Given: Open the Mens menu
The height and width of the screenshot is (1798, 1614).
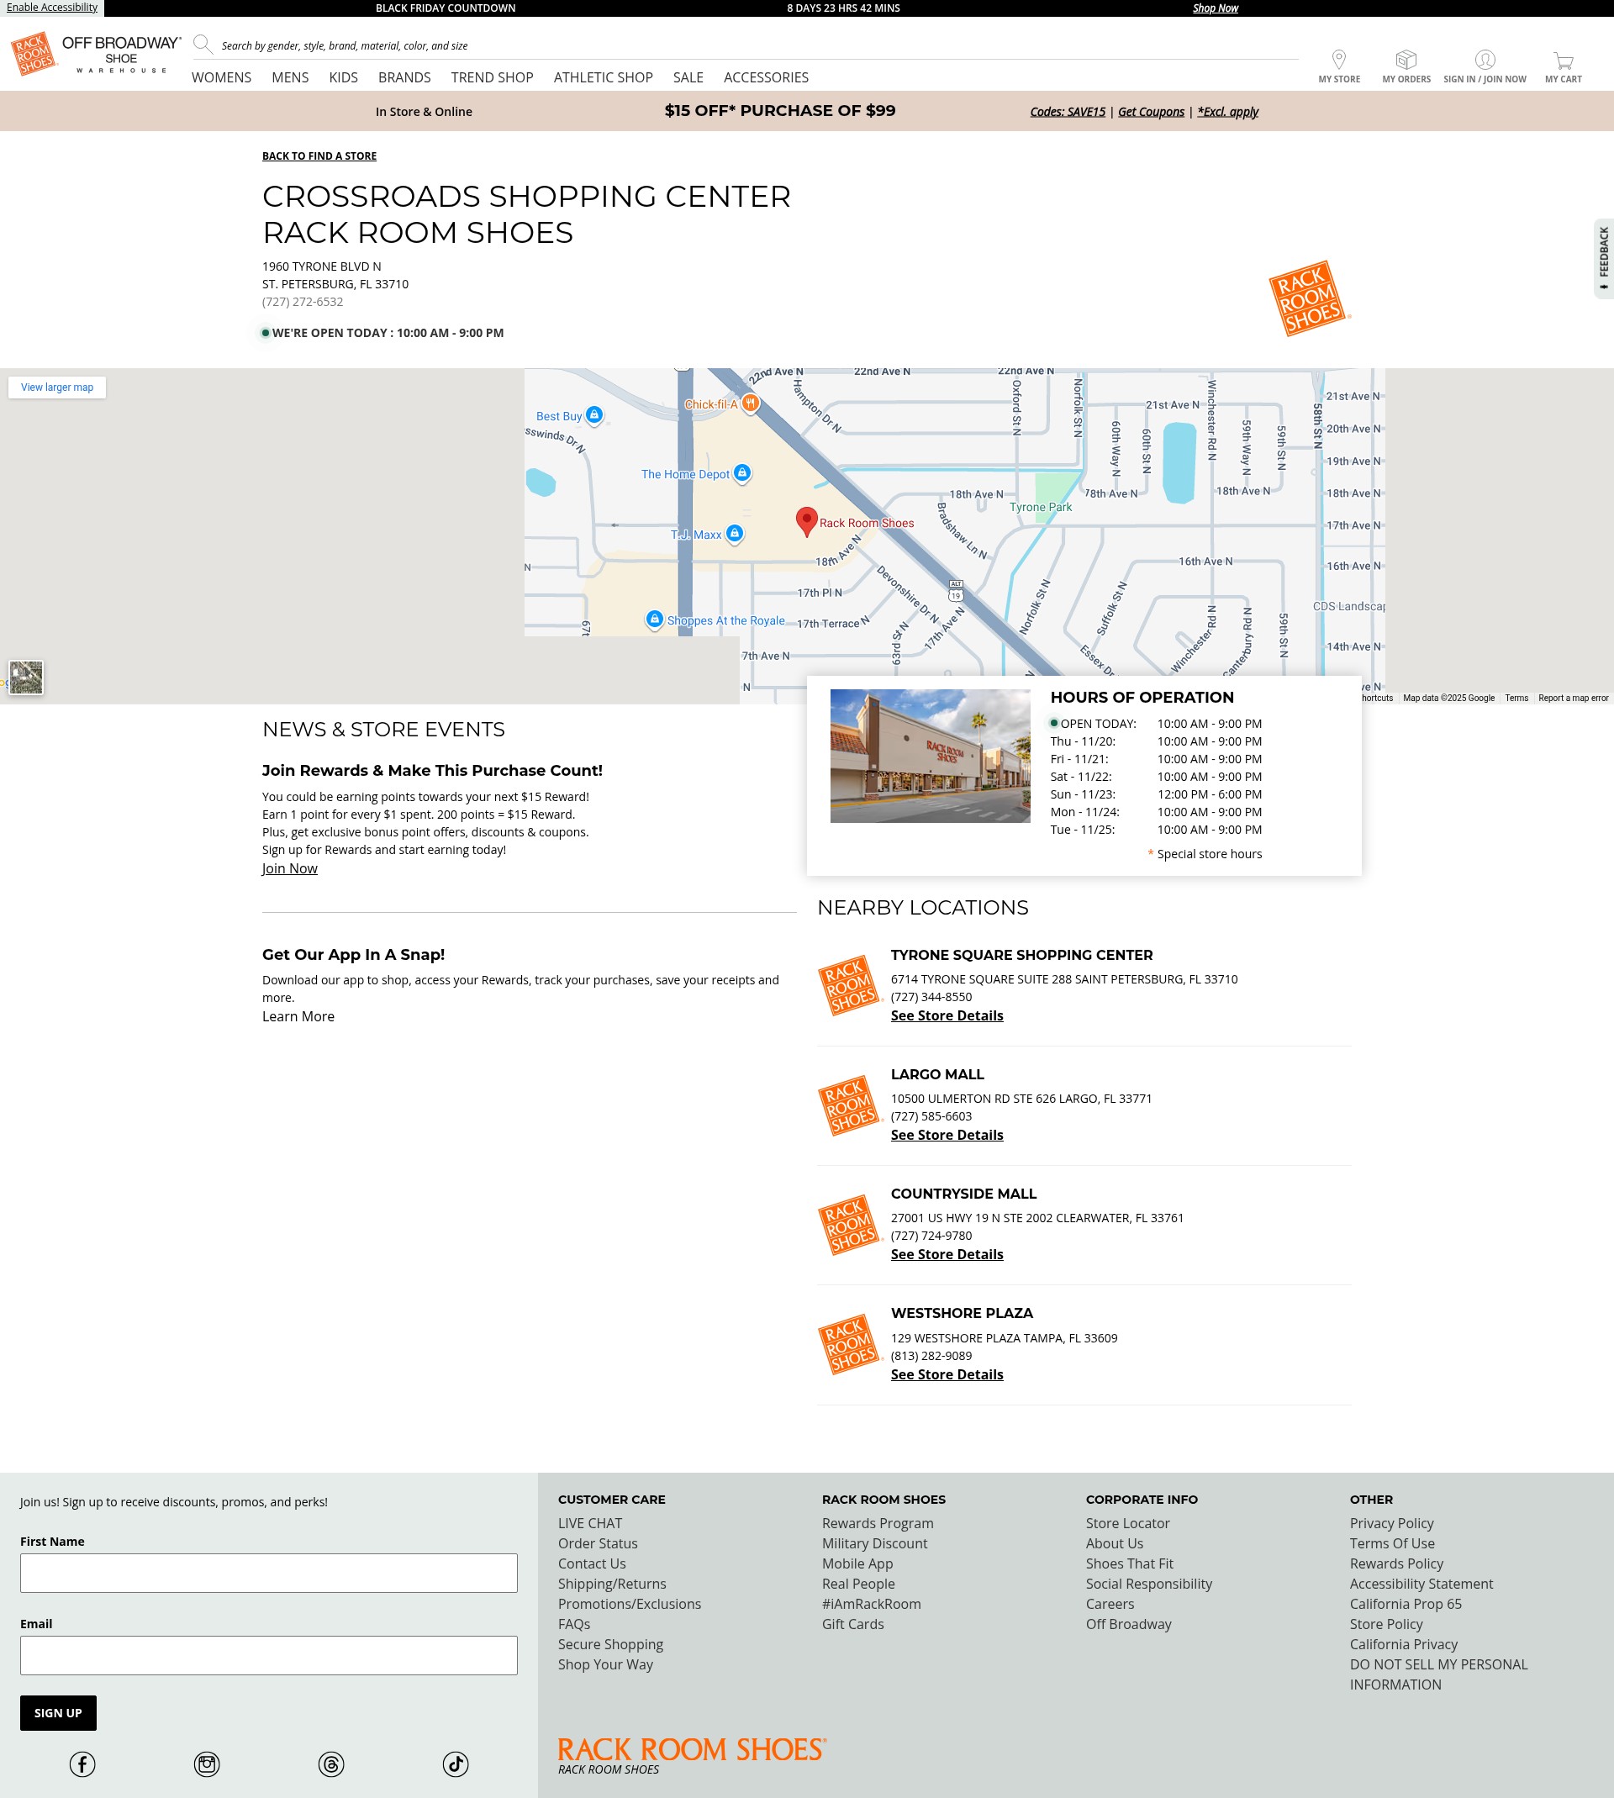Looking at the screenshot, I should tap(290, 77).
